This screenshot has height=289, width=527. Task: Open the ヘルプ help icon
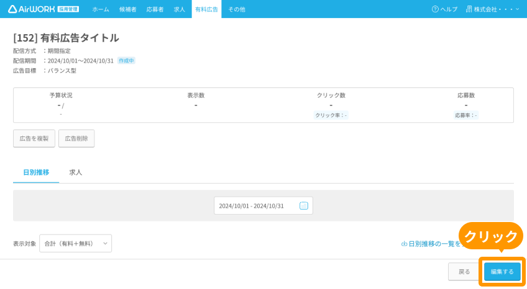(435, 9)
